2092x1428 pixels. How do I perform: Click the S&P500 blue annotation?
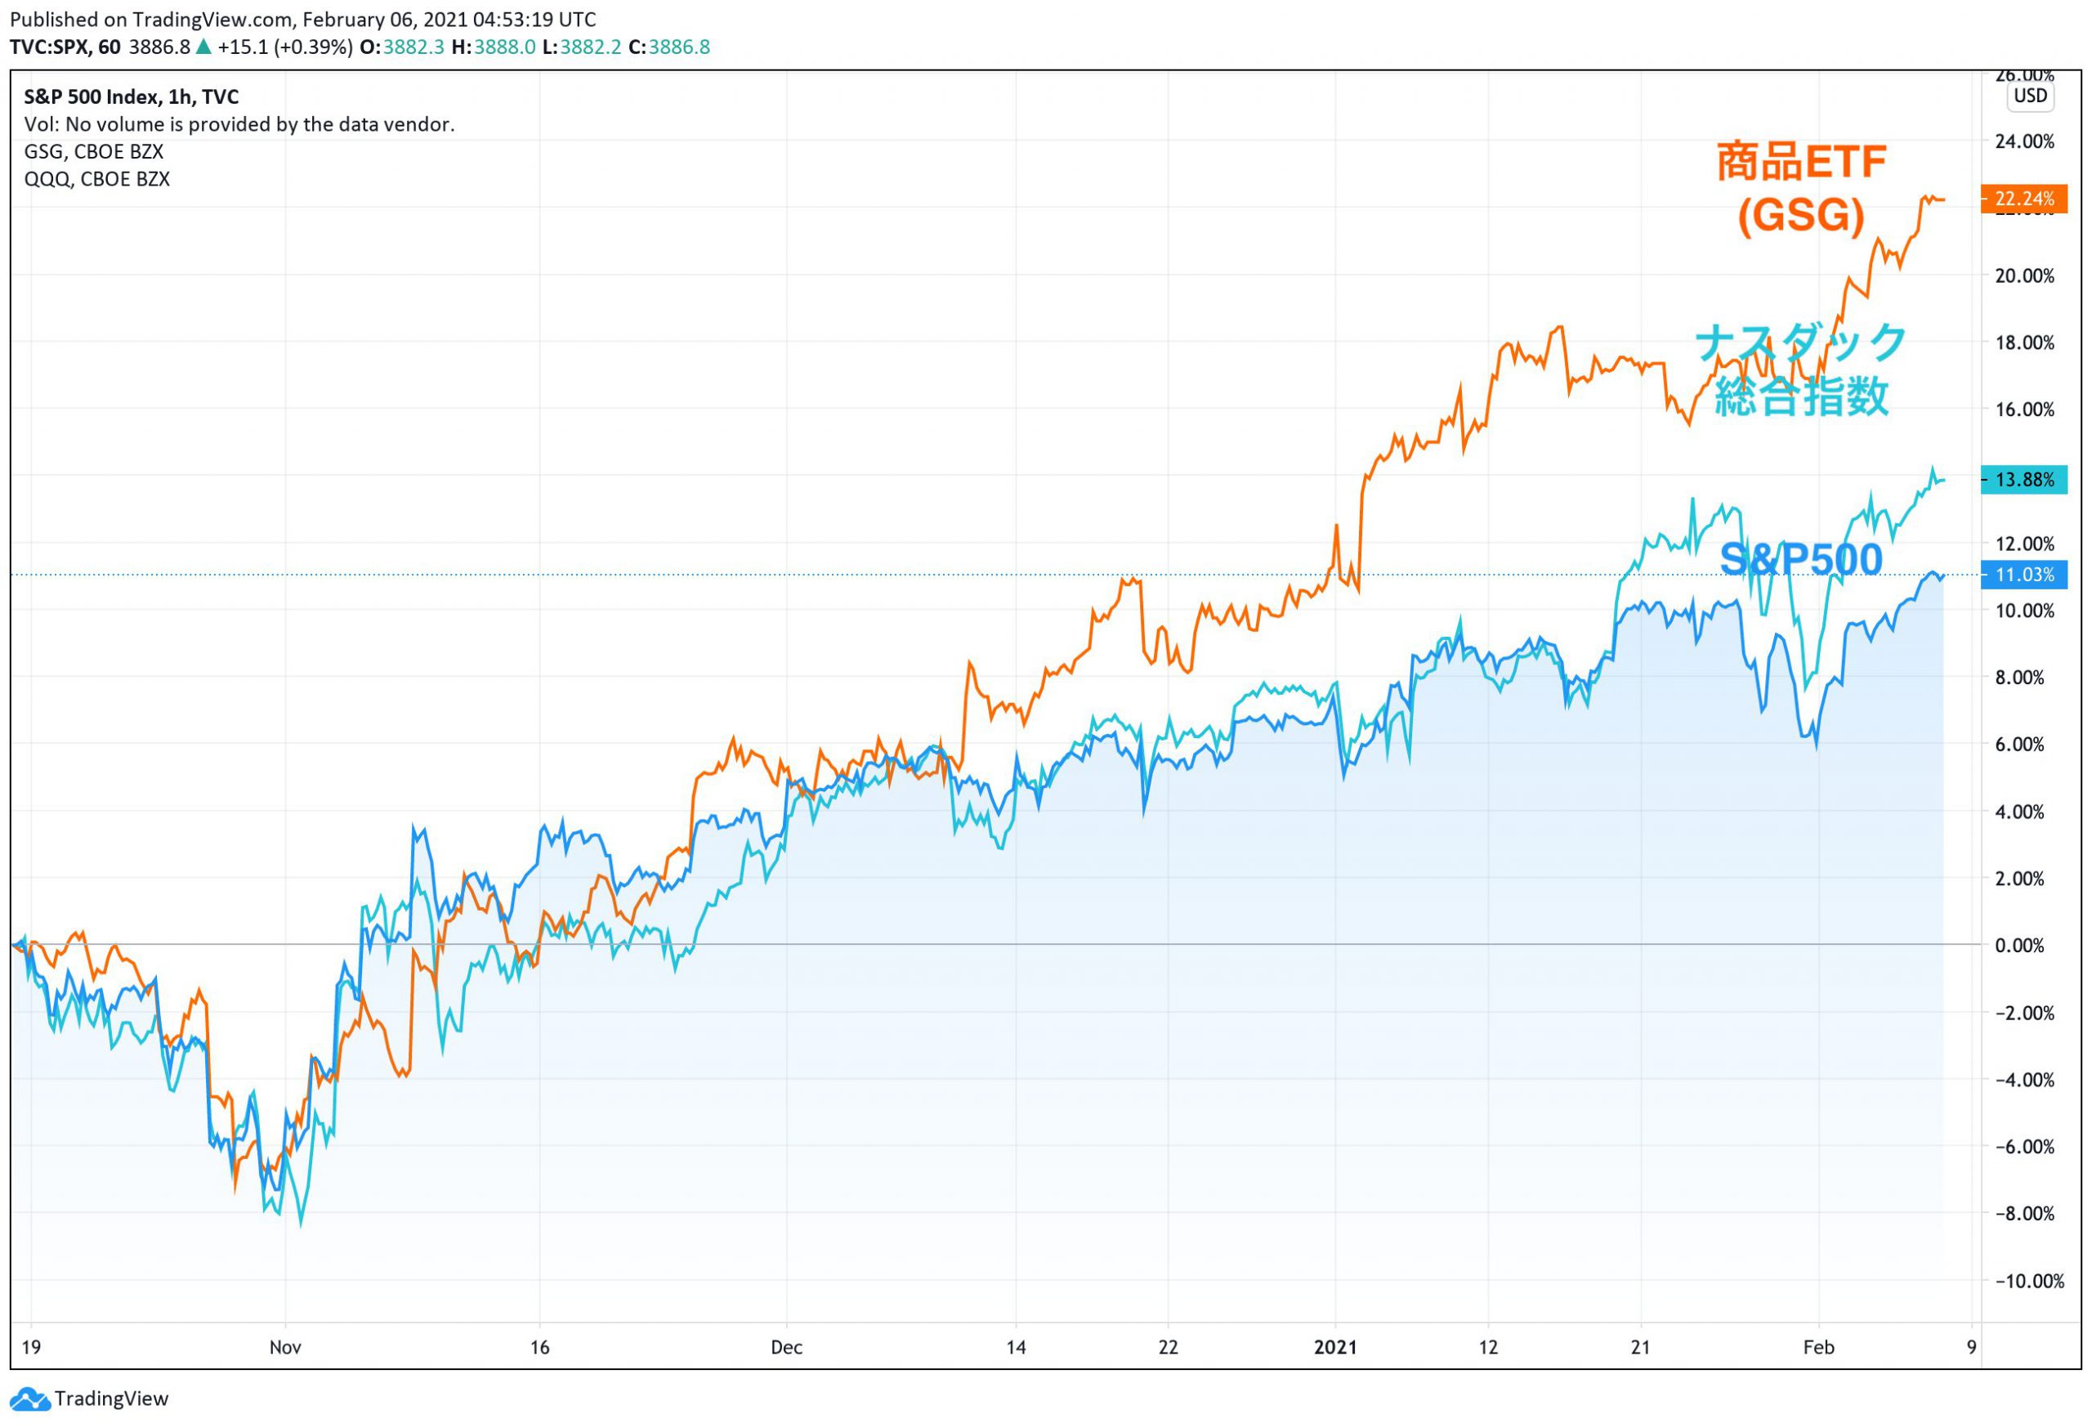coord(1800,559)
